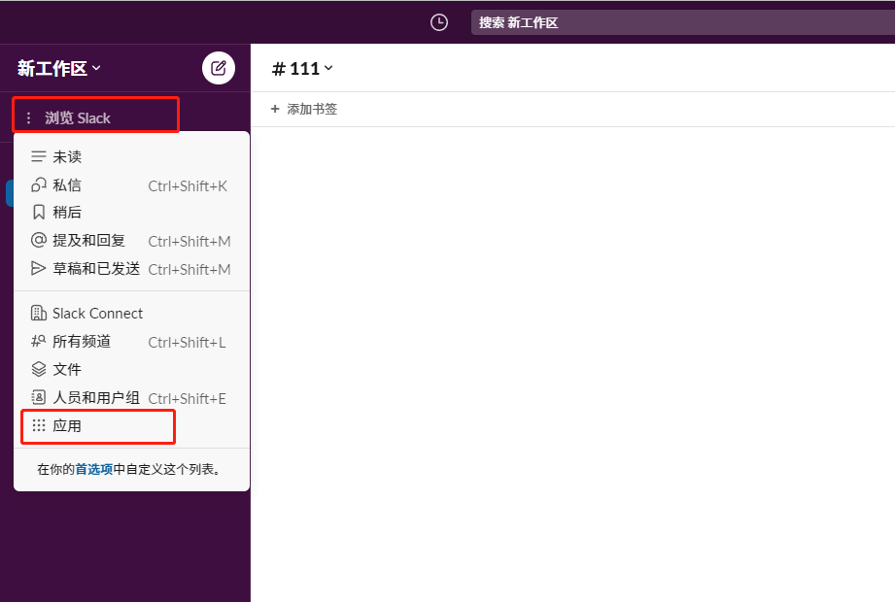This screenshot has width=895, height=602.
Task: Open 文件 menu entry
Action: tap(132, 369)
